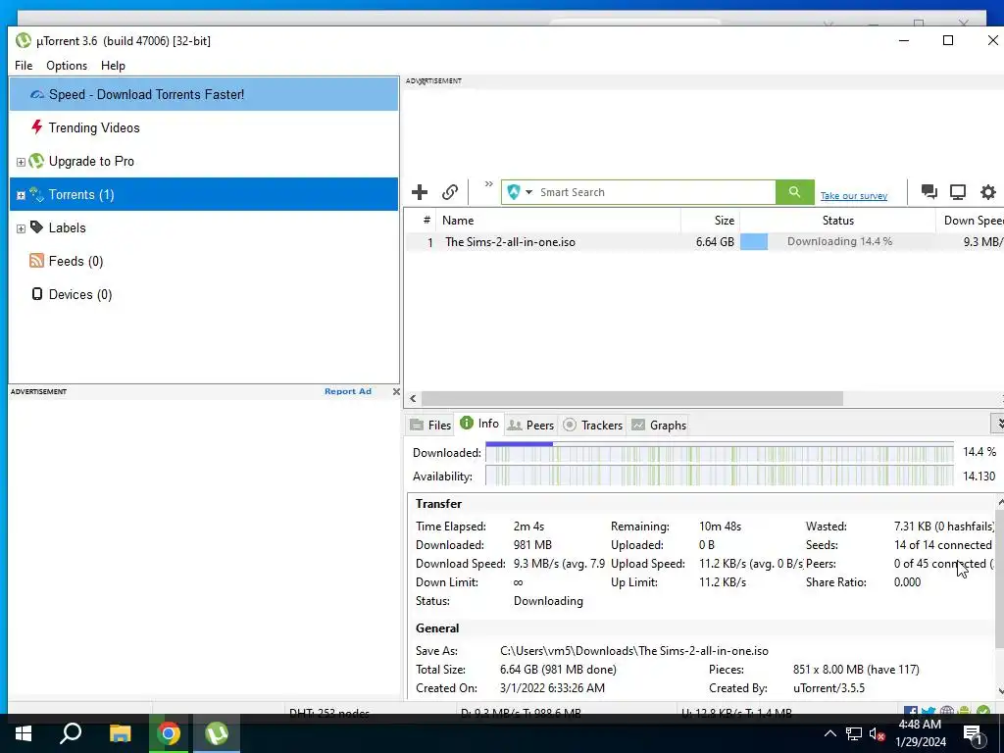The height and width of the screenshot is (753, 1004).
Task: Click the Add Torrent plus icon
Action: tap(420, 192)
